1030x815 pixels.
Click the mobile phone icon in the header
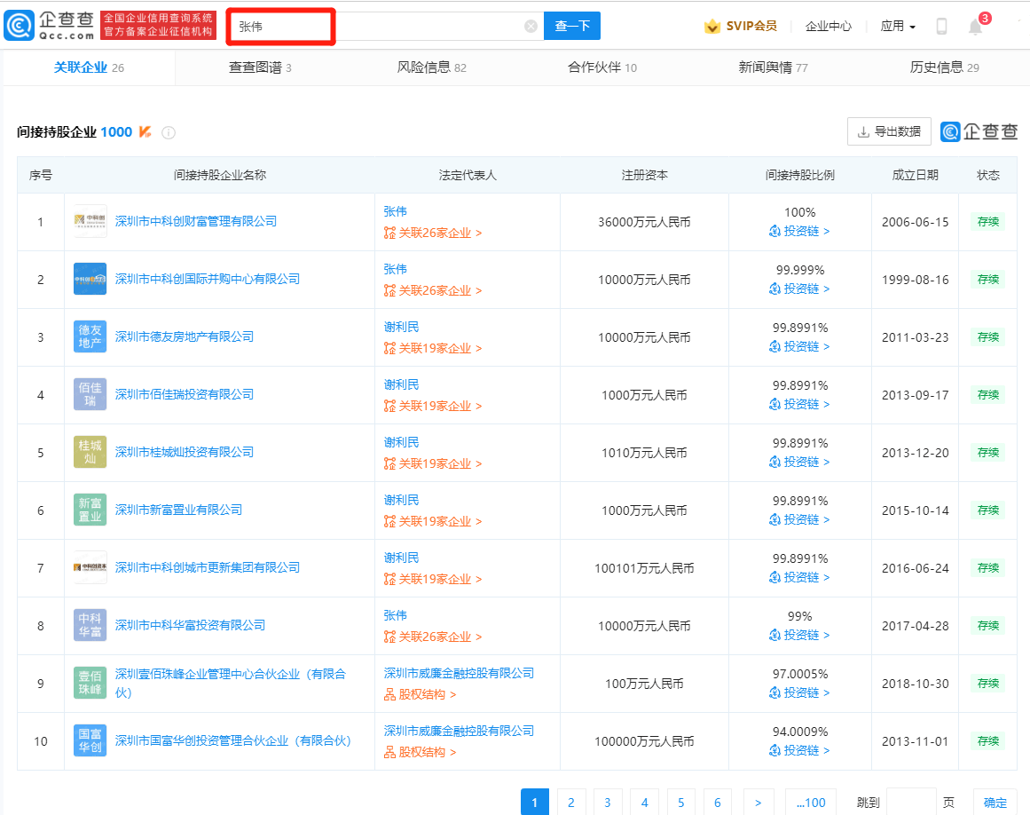click(x=941, y=27)
